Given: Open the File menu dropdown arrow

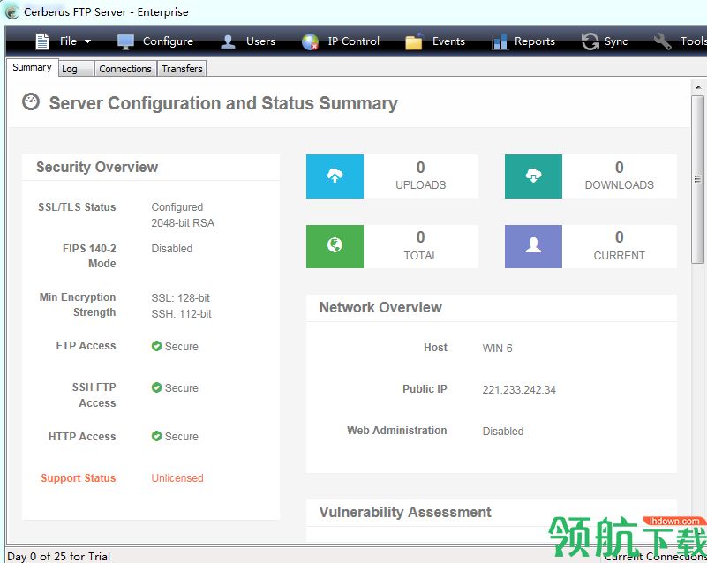Looking at the screenshot, I should click(88, 41).
